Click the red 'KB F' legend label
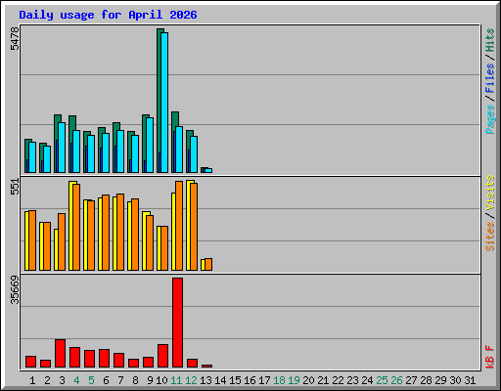The height and width of the screenshot is (391, 501). pos(490,357)
